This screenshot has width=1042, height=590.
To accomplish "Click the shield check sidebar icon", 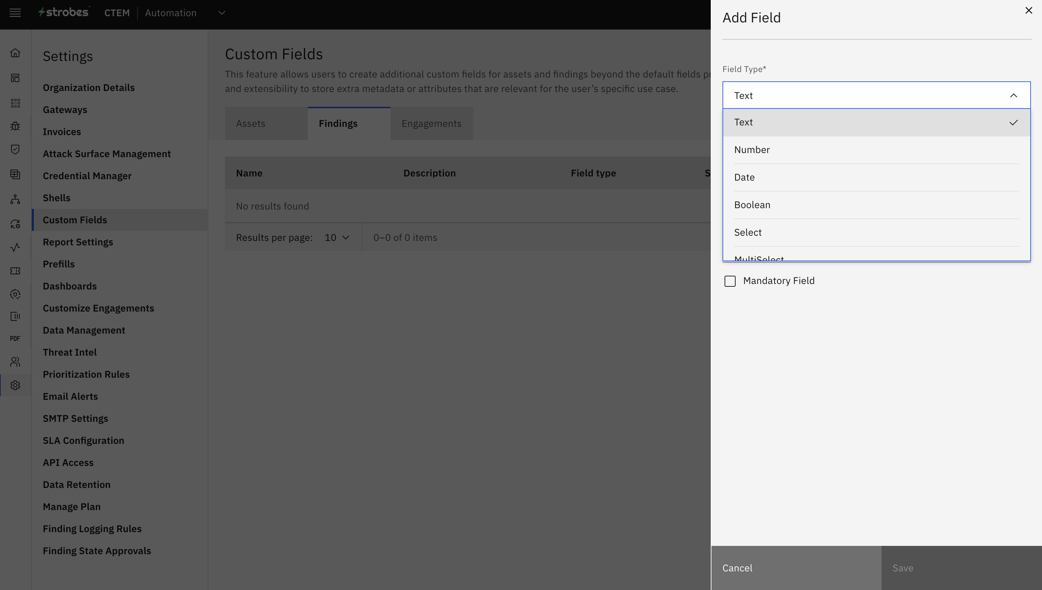I will coord(15,150).
